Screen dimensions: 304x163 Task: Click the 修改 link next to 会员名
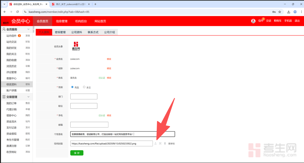109,59
